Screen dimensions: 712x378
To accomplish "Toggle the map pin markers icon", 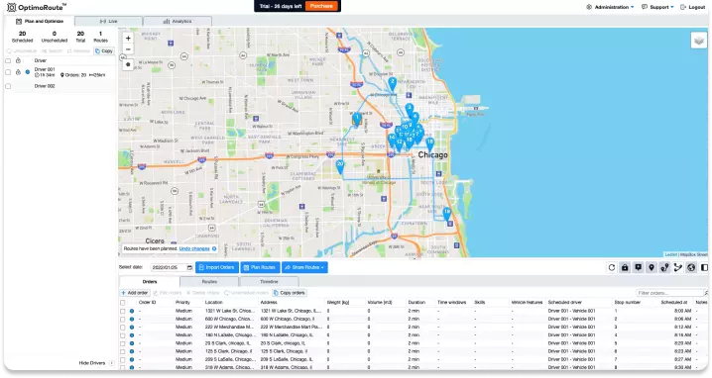I will pos(652,268).
